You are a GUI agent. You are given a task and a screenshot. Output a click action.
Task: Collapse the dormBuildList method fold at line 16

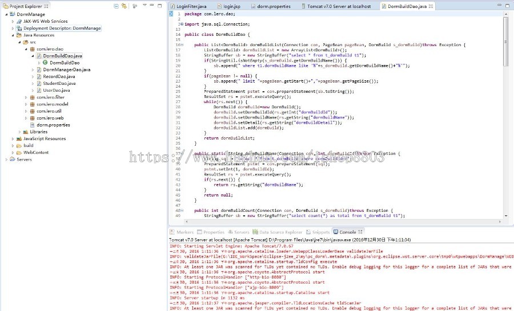point(182,45)
